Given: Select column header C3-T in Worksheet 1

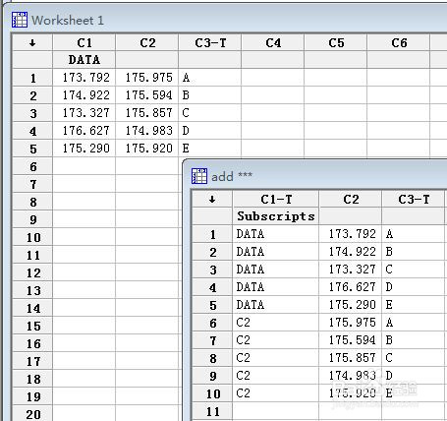Looking at the screenshot, I should 210,42.
